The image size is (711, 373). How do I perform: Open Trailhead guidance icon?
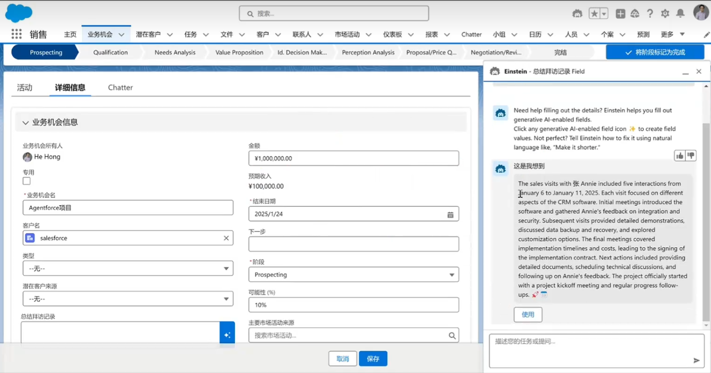[x=635, y=14]
